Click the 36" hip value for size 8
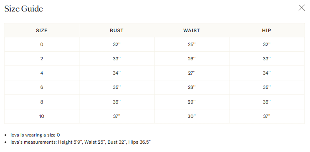 point(267,102)
